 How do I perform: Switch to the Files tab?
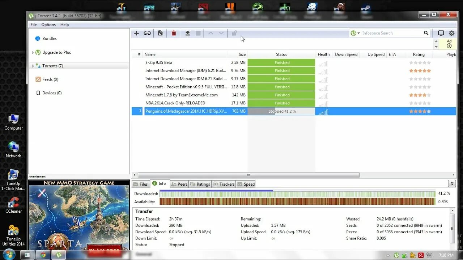141,184
